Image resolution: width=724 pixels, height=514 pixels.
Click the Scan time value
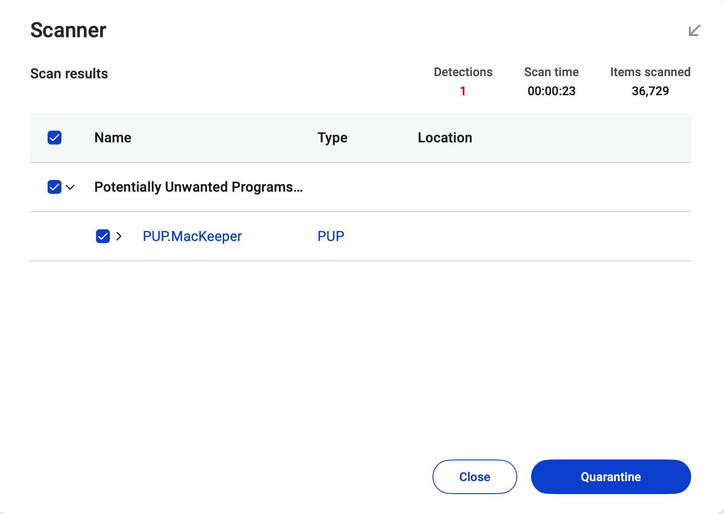551,91
